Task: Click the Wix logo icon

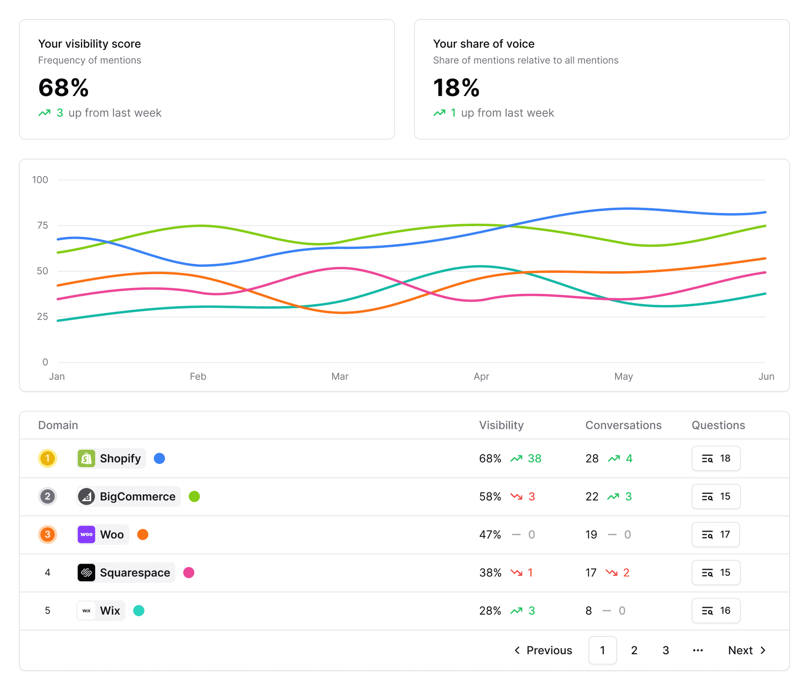Action: pos(86,610)
